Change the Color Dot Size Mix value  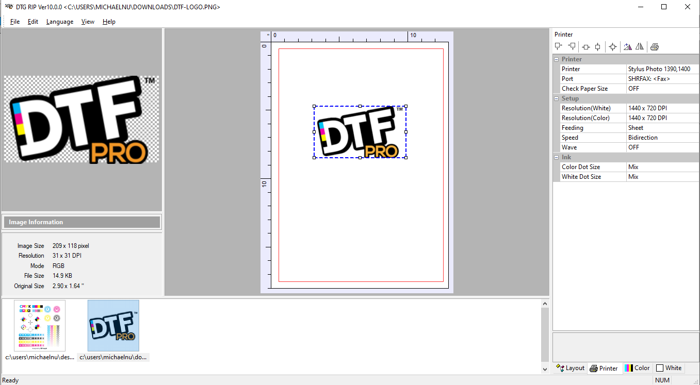tap(662, 167)
